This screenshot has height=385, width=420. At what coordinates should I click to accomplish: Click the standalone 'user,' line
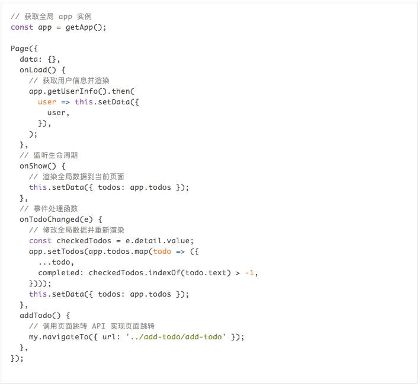point(59,113)
